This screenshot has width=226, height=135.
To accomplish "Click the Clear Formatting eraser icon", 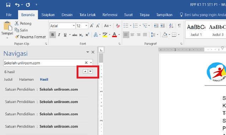I will pyautogui.click(x=118, y=26).
